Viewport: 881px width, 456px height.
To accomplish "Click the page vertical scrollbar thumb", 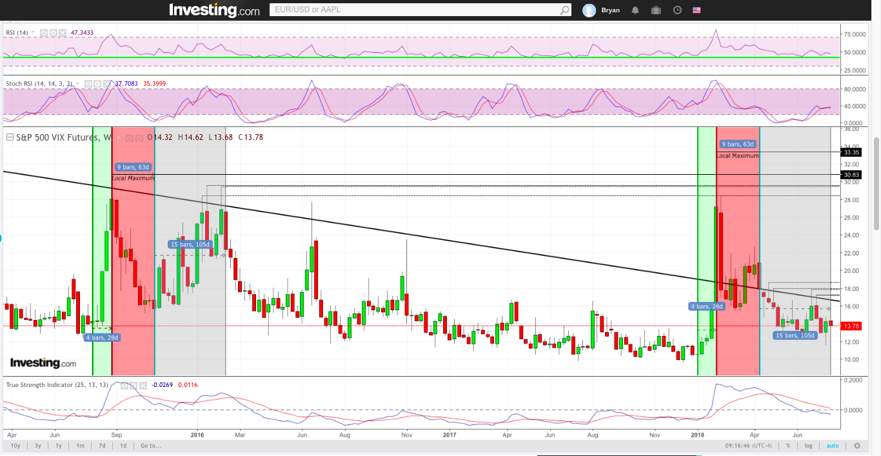I will point(876,183).
